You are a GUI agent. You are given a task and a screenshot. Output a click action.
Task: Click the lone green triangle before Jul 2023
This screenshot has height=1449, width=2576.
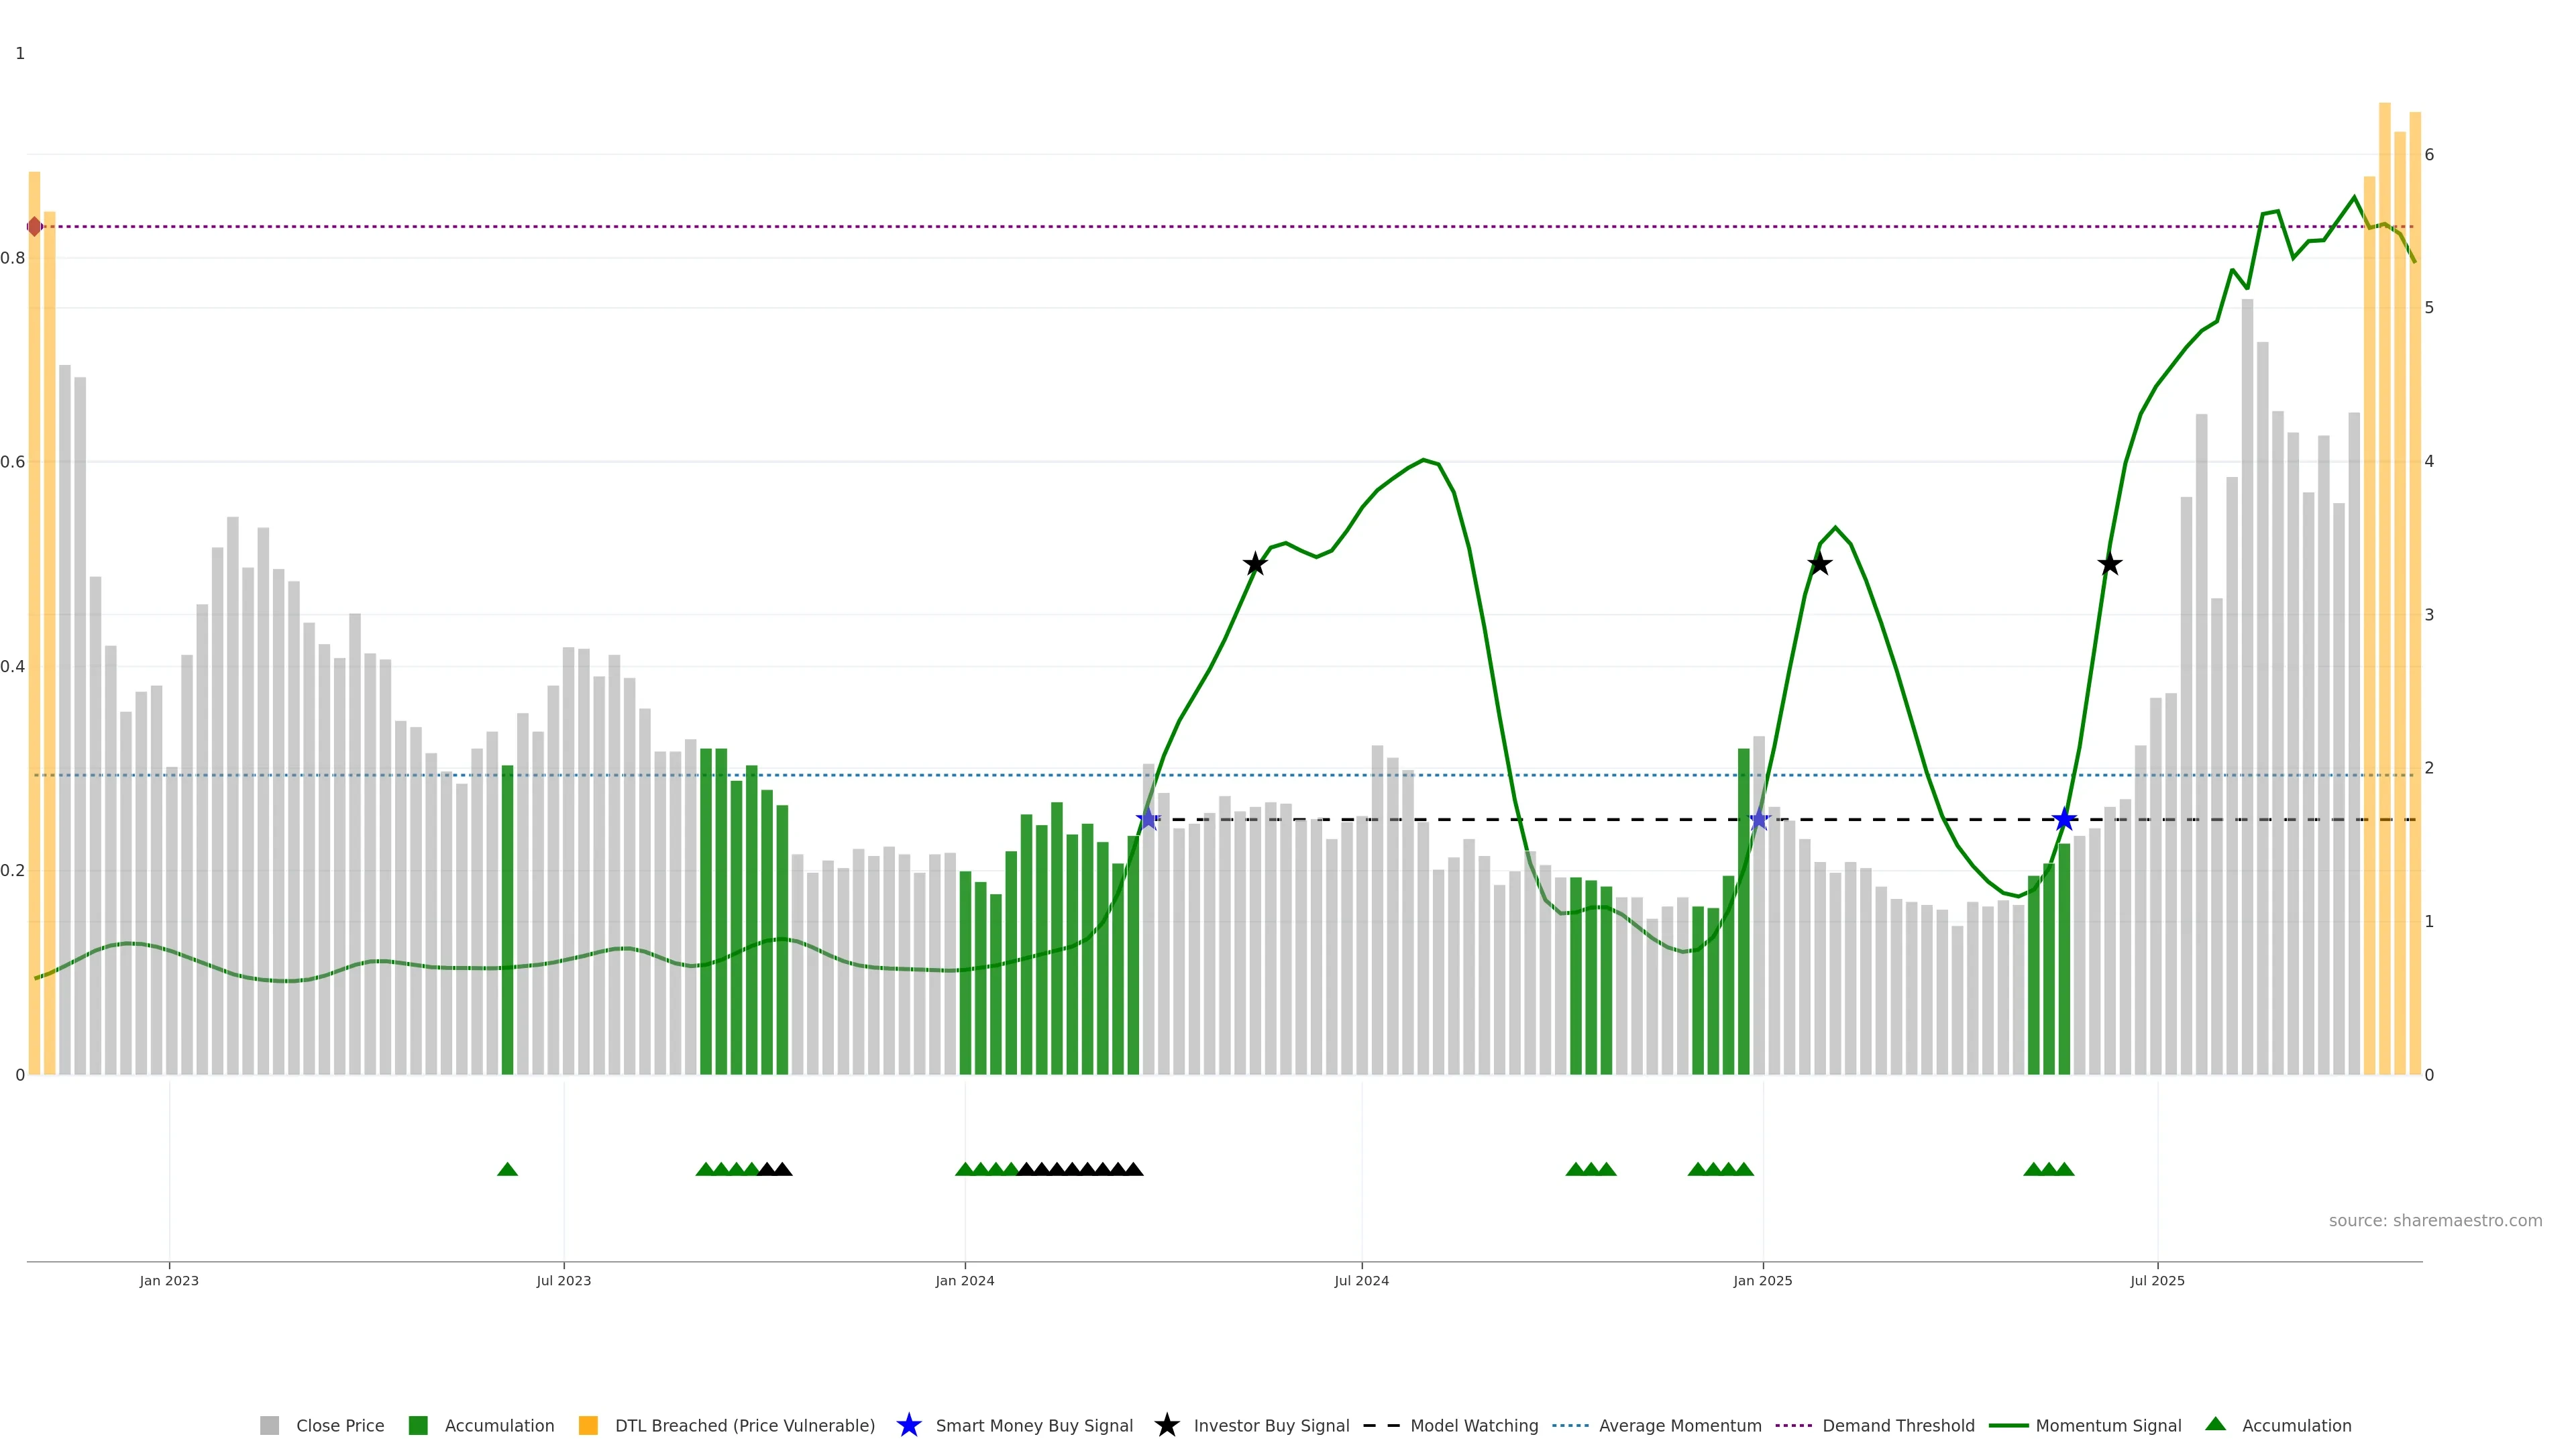507,1169
